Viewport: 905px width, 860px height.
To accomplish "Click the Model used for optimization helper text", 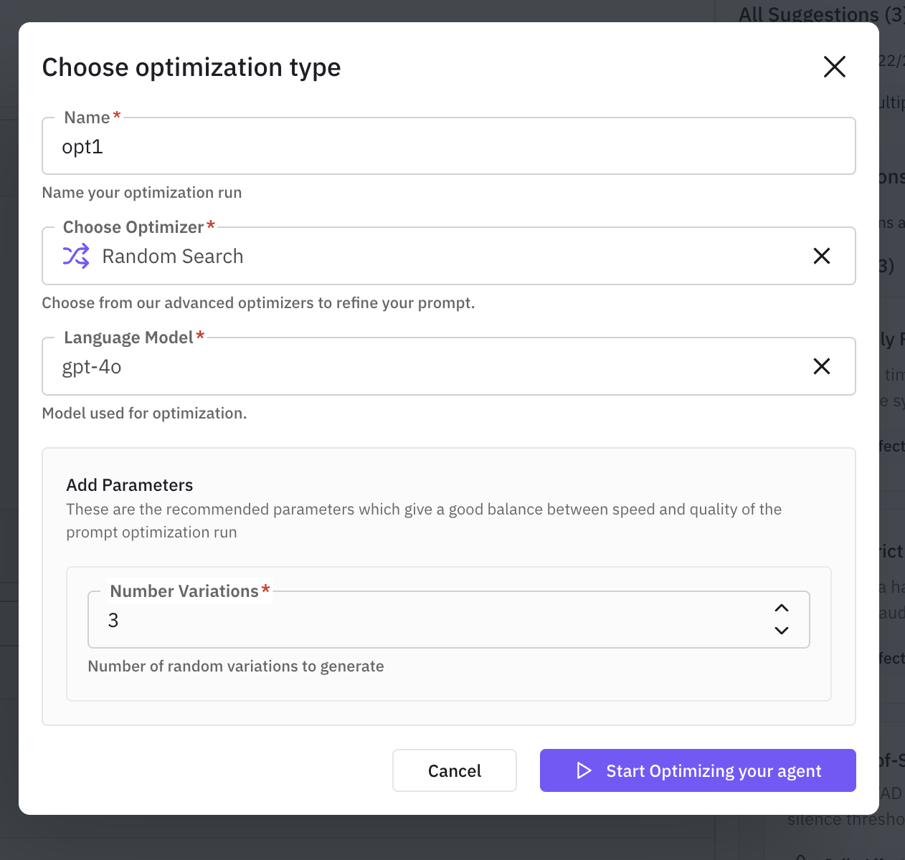I will click(144, 413).
